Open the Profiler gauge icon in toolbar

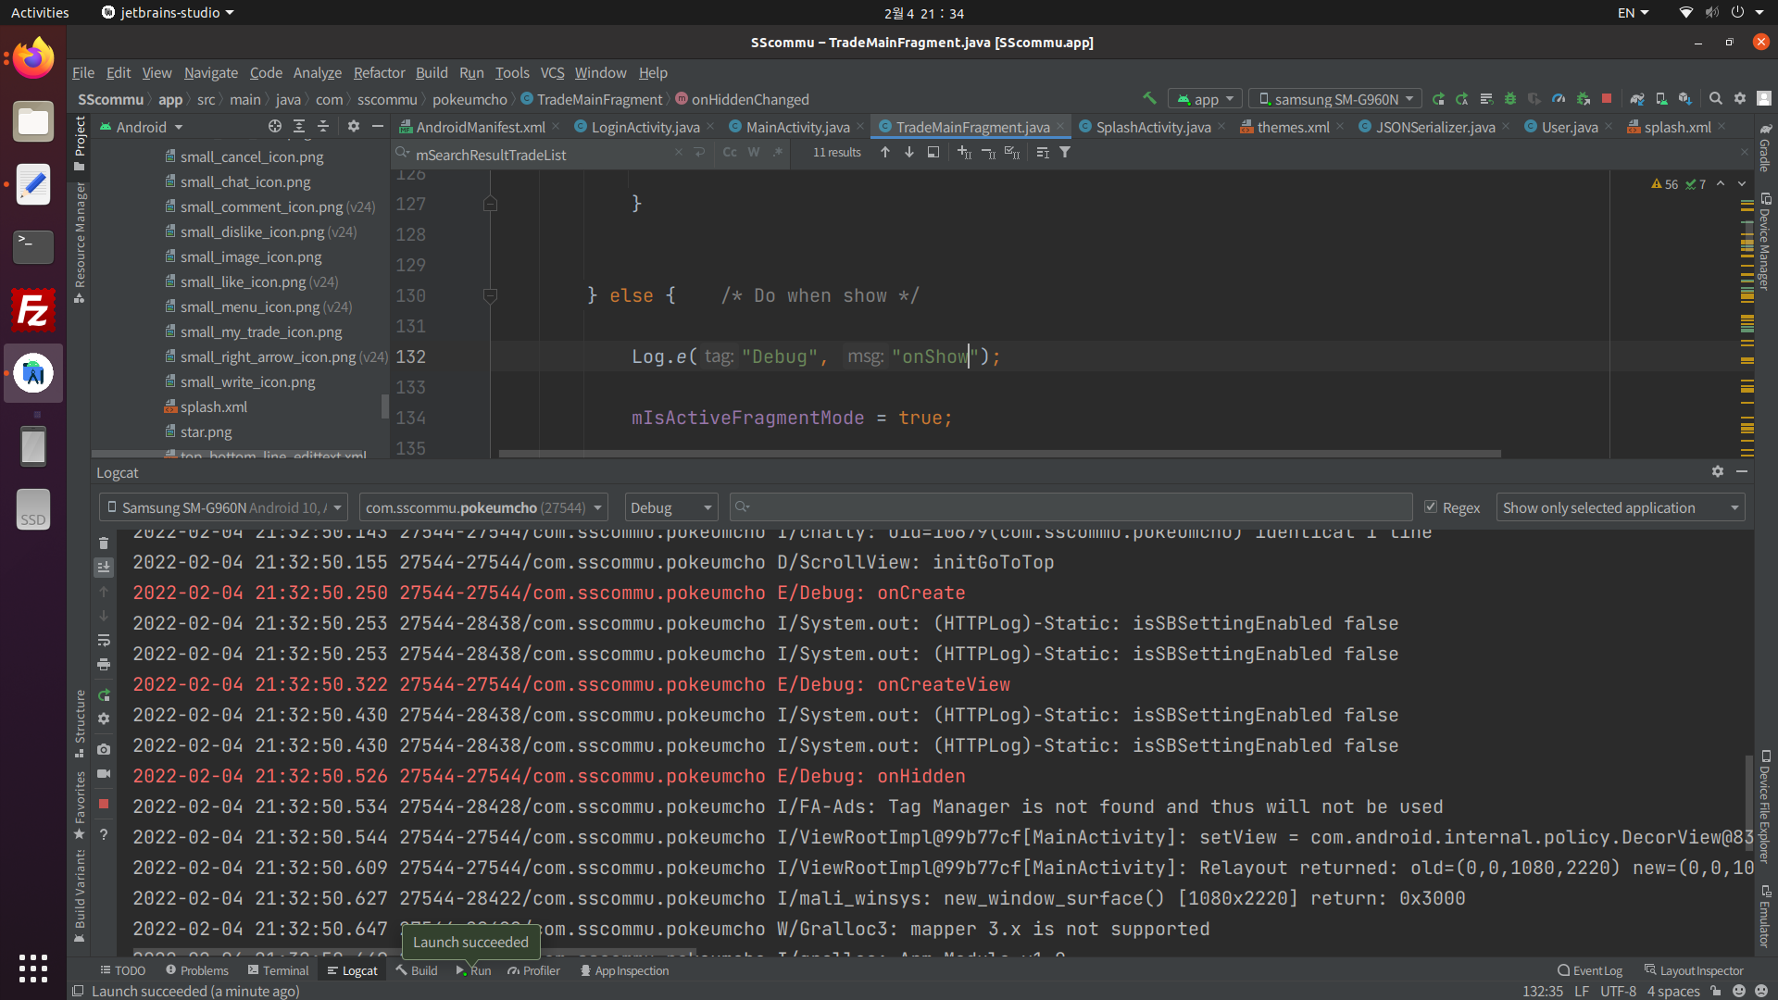pos(1559,98)
